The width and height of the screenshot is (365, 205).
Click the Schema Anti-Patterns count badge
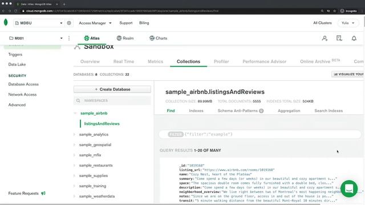click(x=261, y=111)
